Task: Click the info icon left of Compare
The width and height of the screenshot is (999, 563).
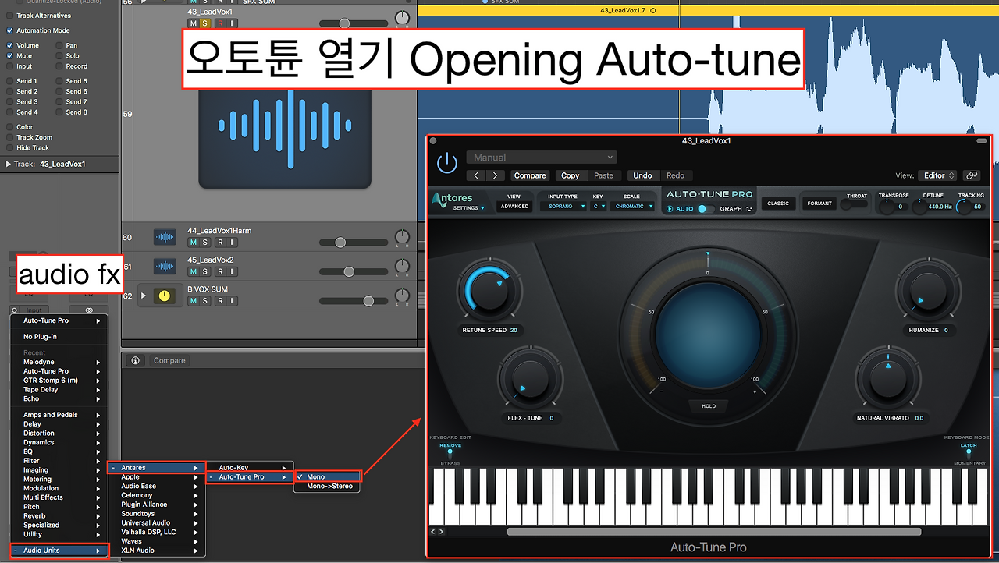Action: coord(135,361)
